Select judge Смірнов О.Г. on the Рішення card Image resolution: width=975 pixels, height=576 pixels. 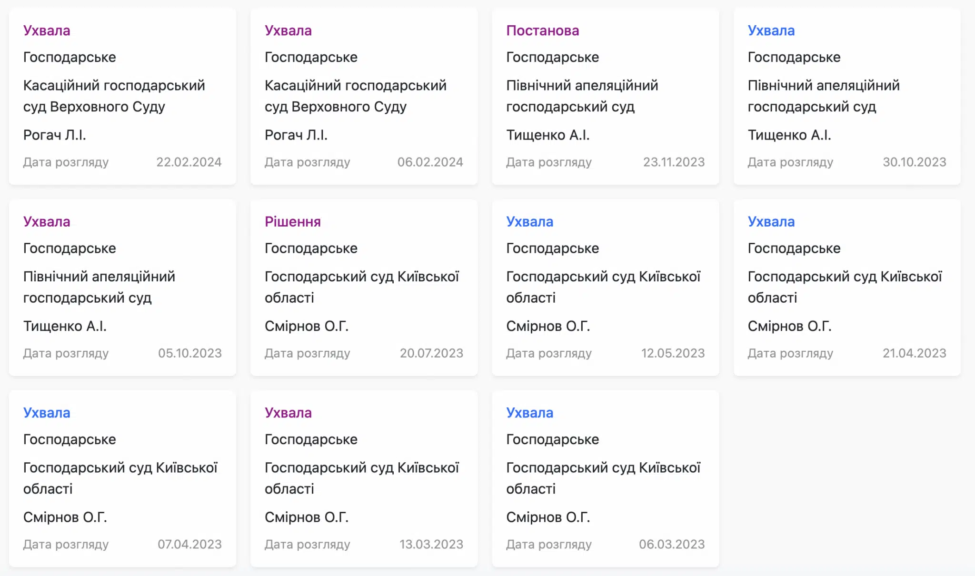click(307, 326)
